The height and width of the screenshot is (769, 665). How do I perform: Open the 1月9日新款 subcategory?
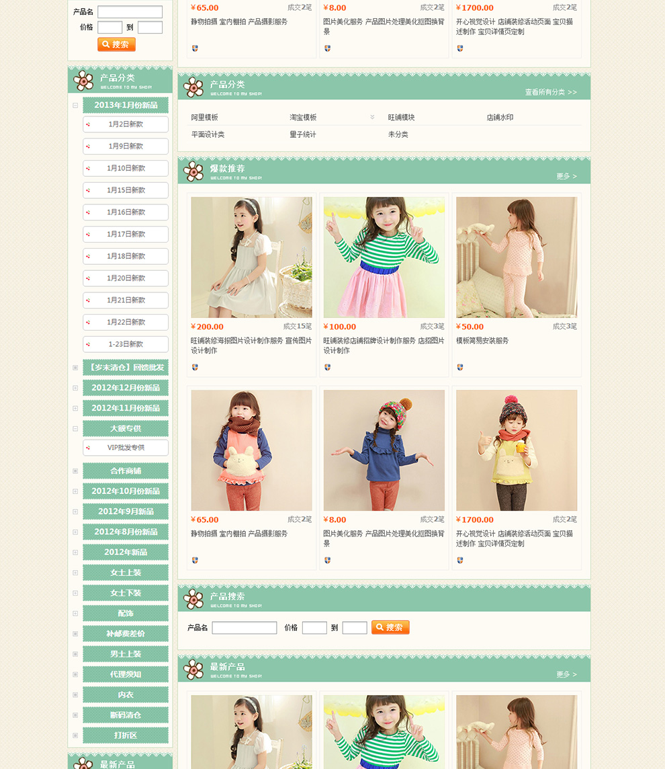pyautogui.click(x=126, y=147)
